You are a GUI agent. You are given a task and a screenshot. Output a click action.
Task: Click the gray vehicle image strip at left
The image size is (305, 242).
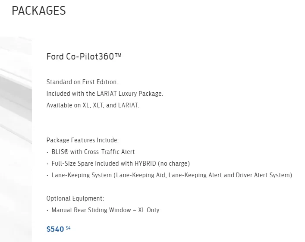16,139
